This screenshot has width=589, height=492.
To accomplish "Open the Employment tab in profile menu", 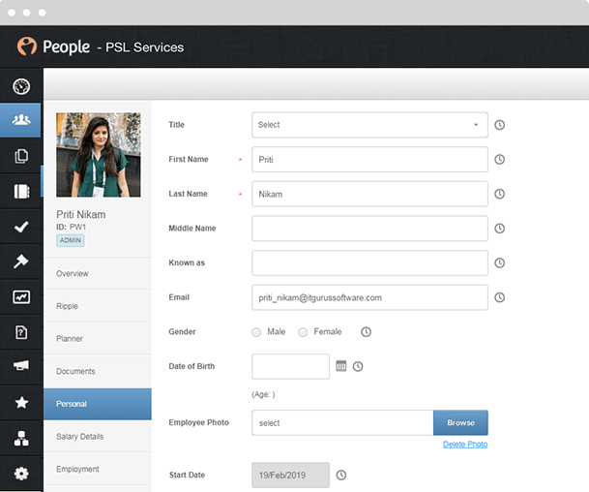I will 98,469.
